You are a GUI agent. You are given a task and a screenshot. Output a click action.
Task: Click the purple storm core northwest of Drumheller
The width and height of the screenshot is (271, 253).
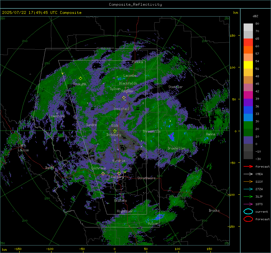pyautogui.click(x=172, y=137)
